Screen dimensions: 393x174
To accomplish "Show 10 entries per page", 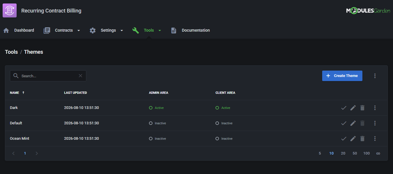I will [x=331, y=153].
